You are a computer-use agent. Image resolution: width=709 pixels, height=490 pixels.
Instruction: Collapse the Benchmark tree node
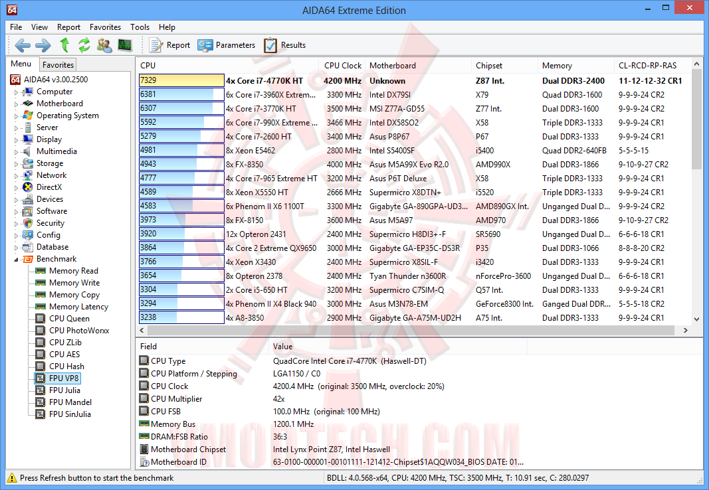tap(16, 259)
